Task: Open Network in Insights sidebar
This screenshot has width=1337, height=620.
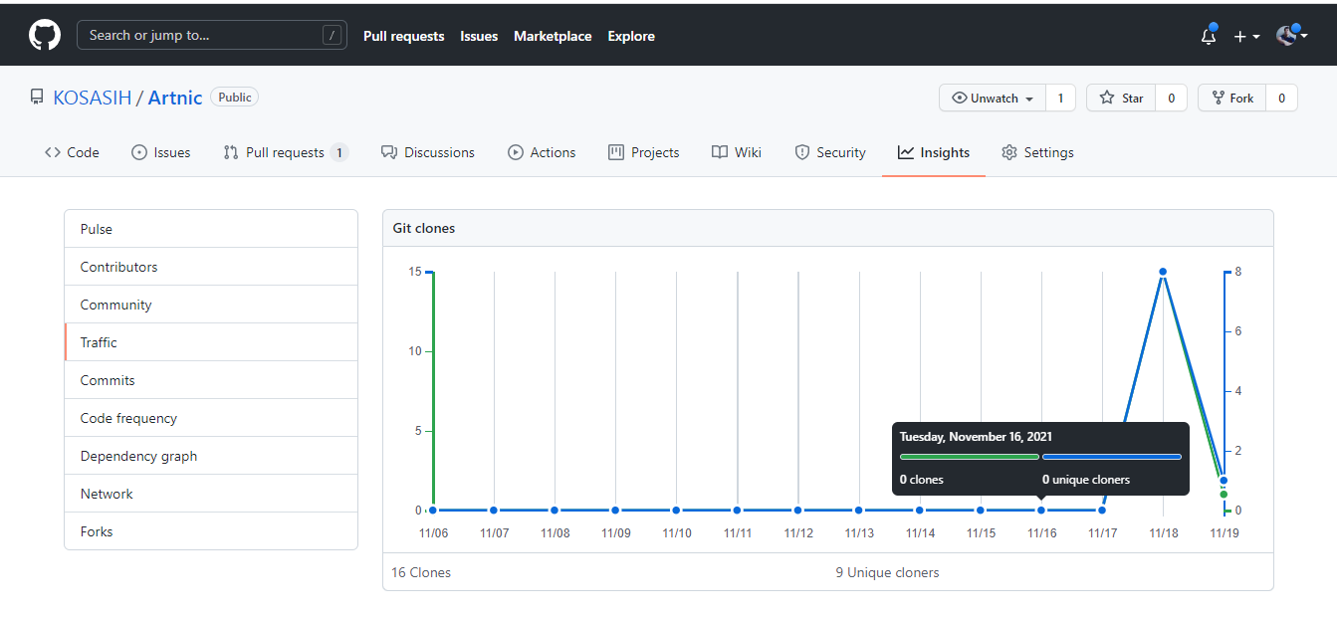Action: click(211, 494)
